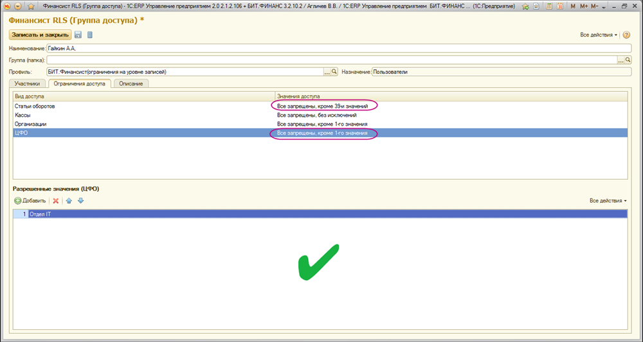Select the 'Статьи оборотов' row
Image resolution: width=643 pixels, height=342 pixels.
129,105
